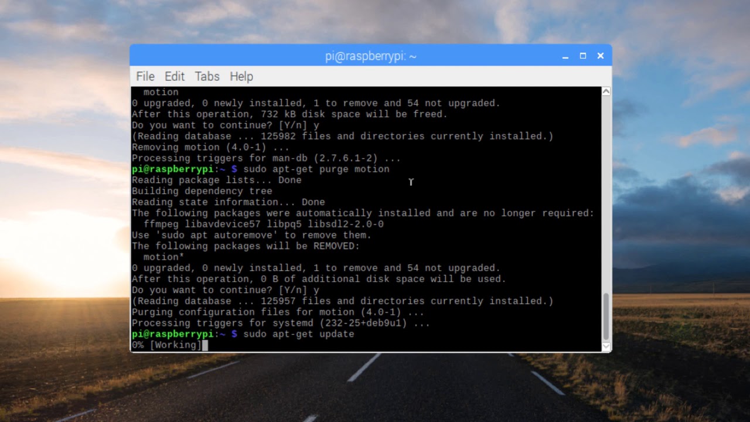Click the '125957 files and directories' database line
Image resolution: width=750 pixels, height=422 pixels.
pos(343,301)
